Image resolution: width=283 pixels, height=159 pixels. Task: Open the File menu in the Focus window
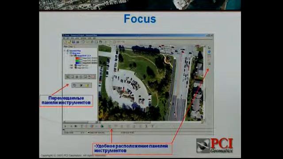pos(64,38)
